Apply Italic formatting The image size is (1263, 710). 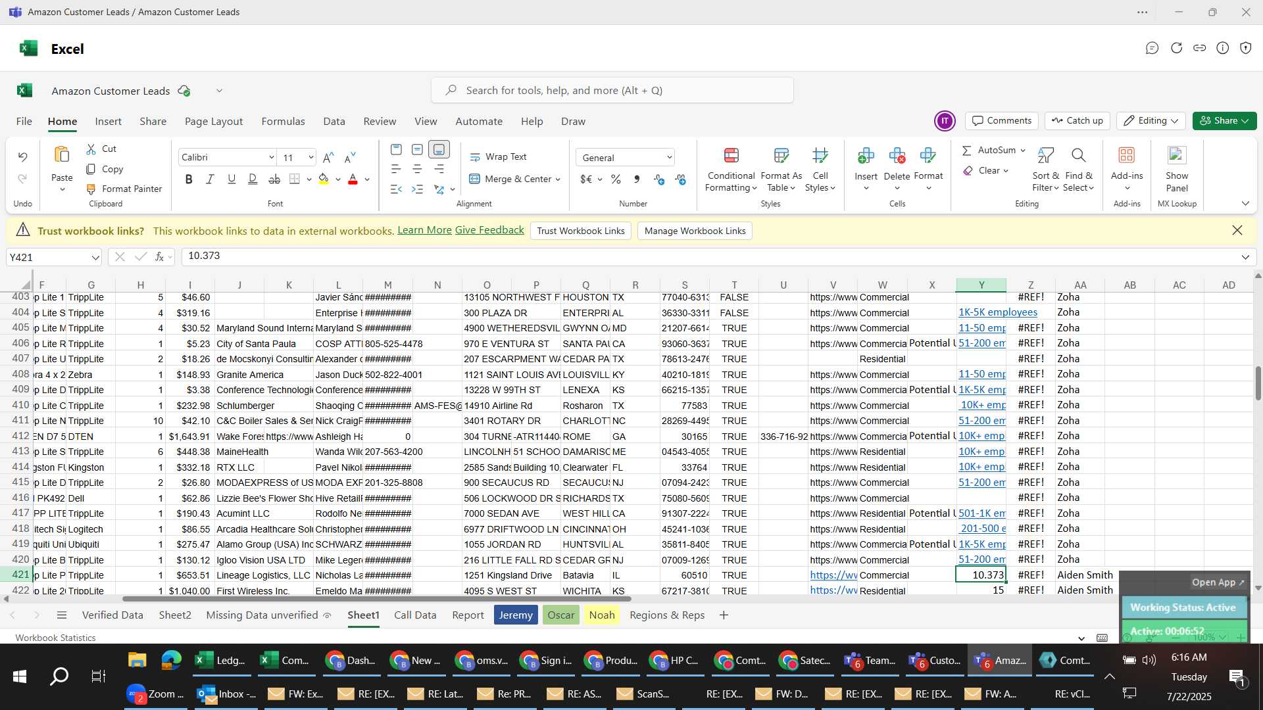tap(210, 179)
